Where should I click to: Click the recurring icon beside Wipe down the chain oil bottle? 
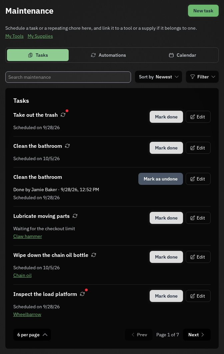(x=94, y=255)
